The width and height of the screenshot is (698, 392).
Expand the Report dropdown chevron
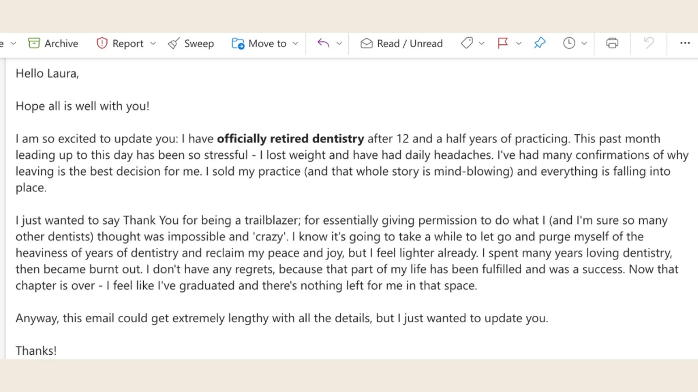point(153,44)
